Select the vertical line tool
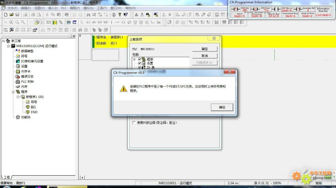 tap(112, 22)
